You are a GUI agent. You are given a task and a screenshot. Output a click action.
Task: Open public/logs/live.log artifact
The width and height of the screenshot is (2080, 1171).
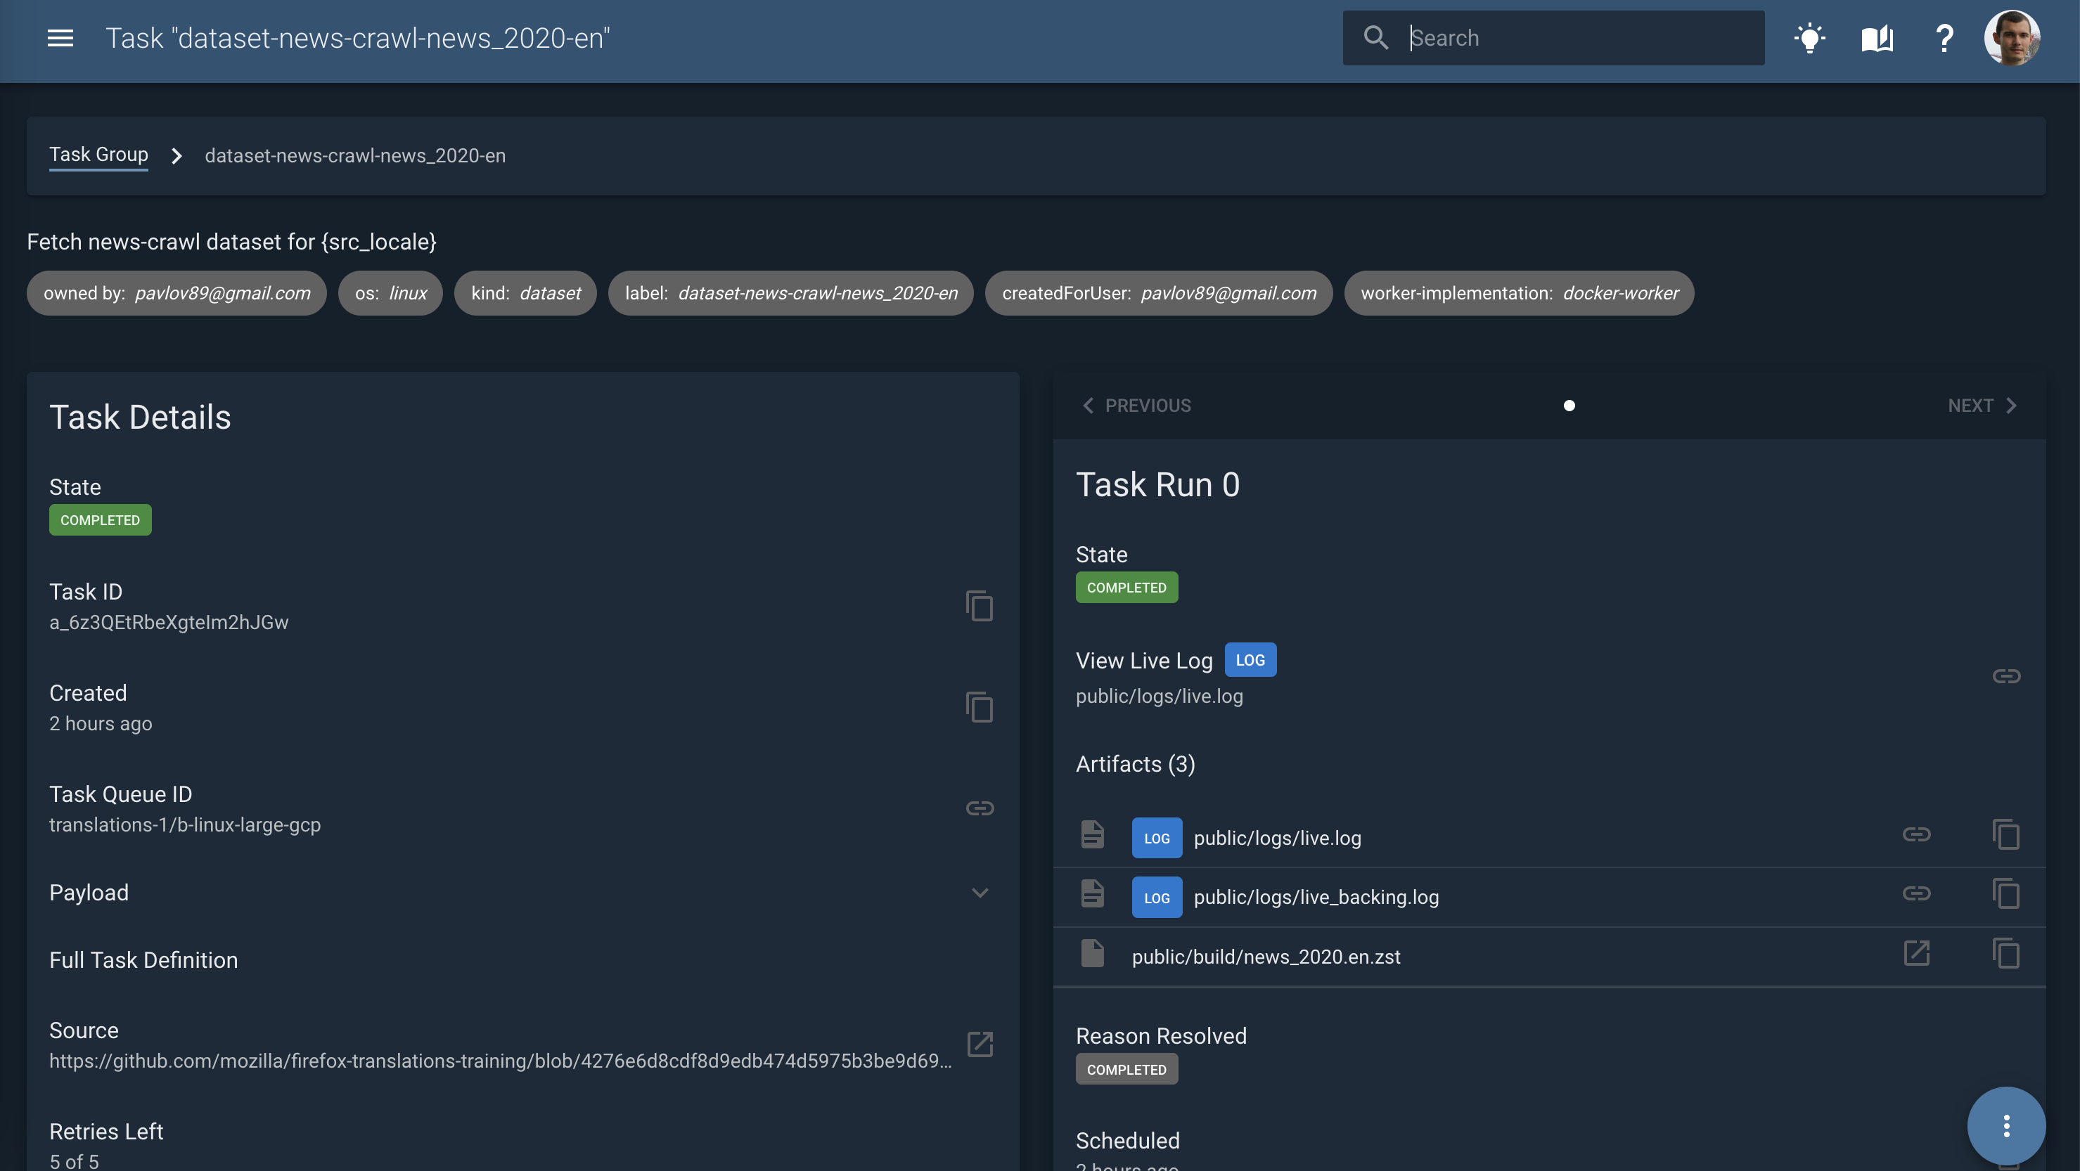point(1278,838)
